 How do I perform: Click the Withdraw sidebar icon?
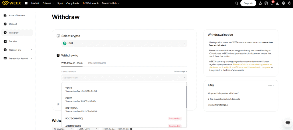coord(5,32)
